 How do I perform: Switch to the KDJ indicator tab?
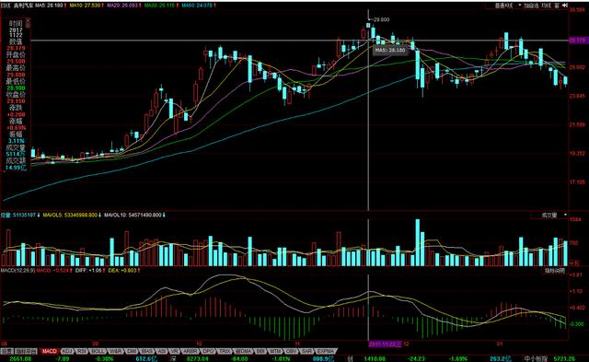click(x=67, y=351)
